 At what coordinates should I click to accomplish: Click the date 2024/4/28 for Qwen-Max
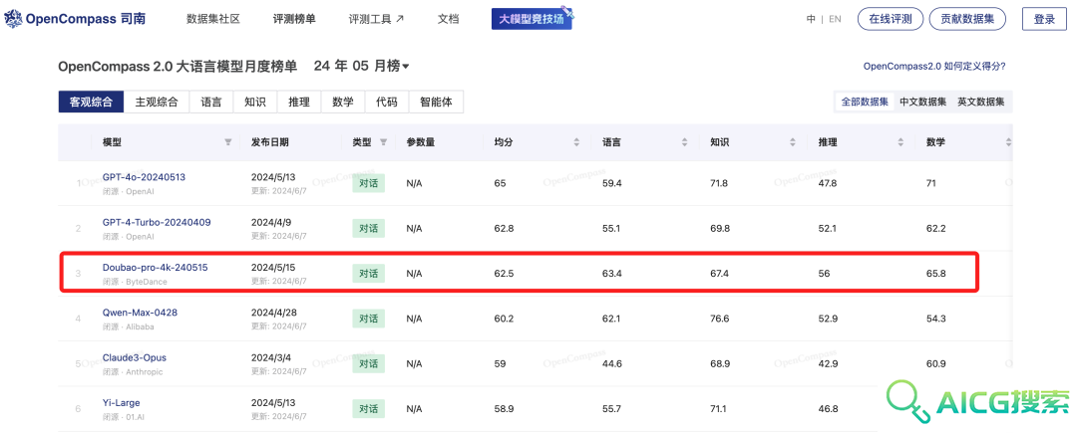click(x=276, y=313)
